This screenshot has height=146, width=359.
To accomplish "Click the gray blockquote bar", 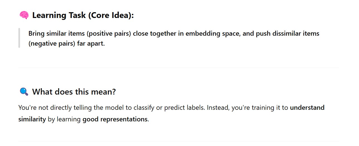I will coord(19,38).
